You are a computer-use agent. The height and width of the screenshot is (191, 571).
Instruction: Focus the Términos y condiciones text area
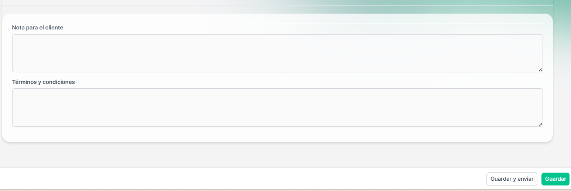click(277, 107)
